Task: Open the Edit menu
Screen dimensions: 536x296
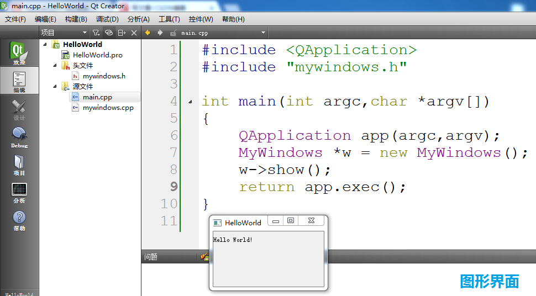Action: pyautogui.click(x=45, y=19)
